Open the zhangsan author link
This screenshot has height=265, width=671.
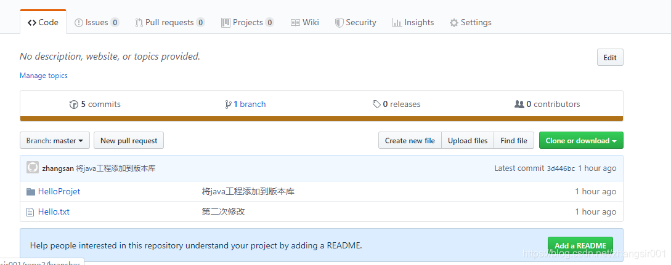pos(58,168)
